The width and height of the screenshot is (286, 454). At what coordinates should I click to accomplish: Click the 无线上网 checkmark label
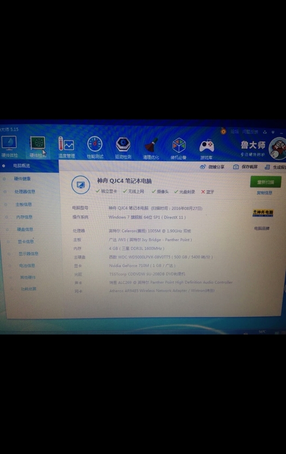click(133, 191)
